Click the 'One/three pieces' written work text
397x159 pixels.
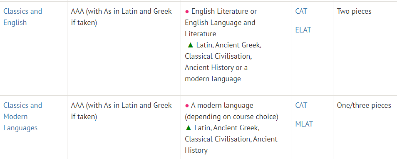[364, 105]
